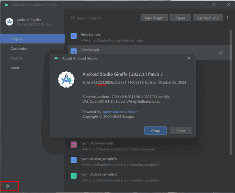Open ViewSample project's gear options
This screenshot has height=193, width=235.
coord(220,53)
